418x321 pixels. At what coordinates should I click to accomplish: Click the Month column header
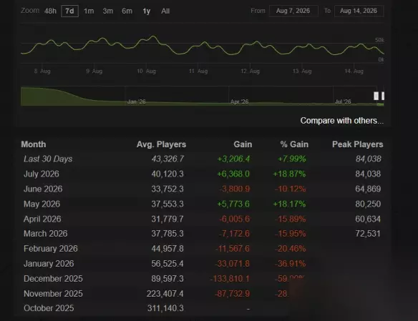pos(34,144)
